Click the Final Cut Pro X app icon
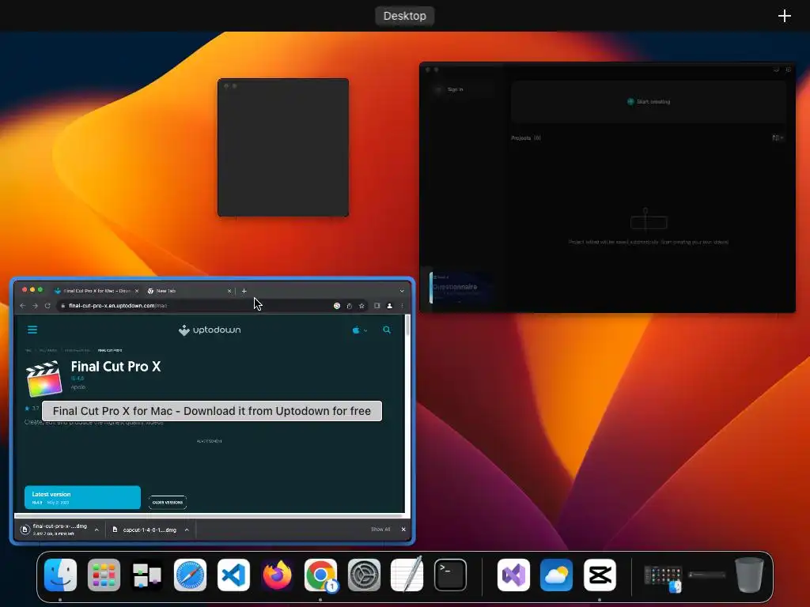Viewport: 810px width, 607px height. [44, 379]
